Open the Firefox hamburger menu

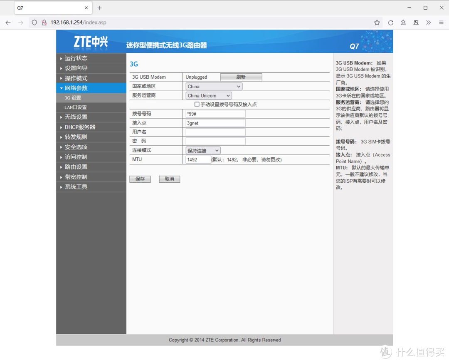[x=441, y=22]
